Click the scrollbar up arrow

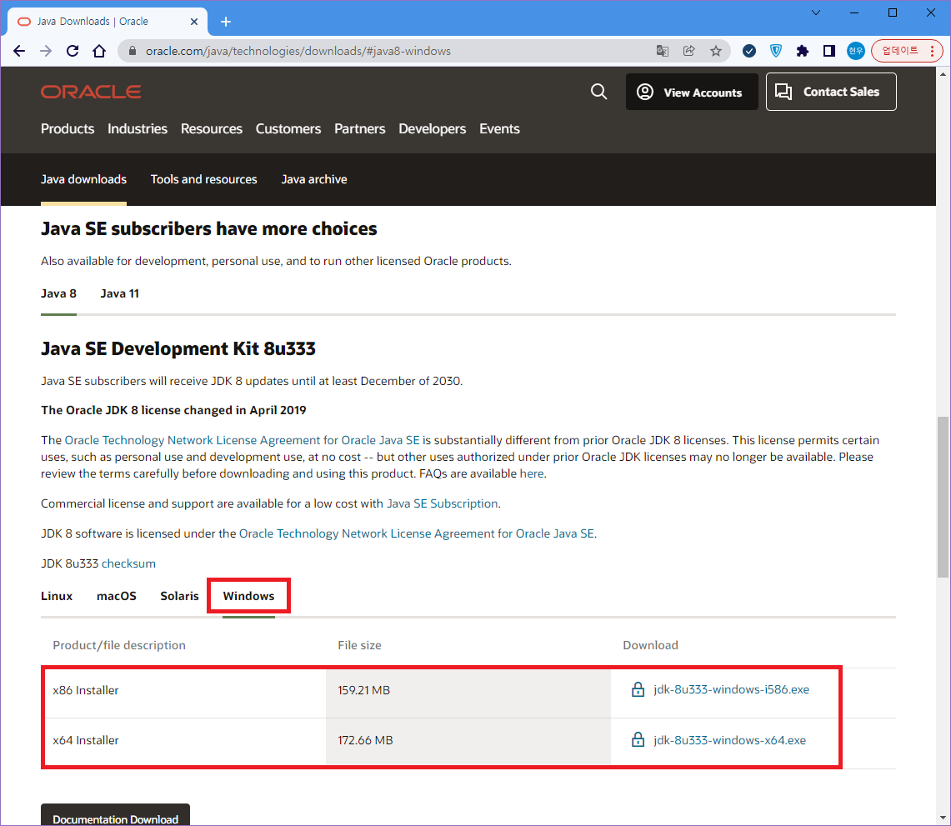943,74
